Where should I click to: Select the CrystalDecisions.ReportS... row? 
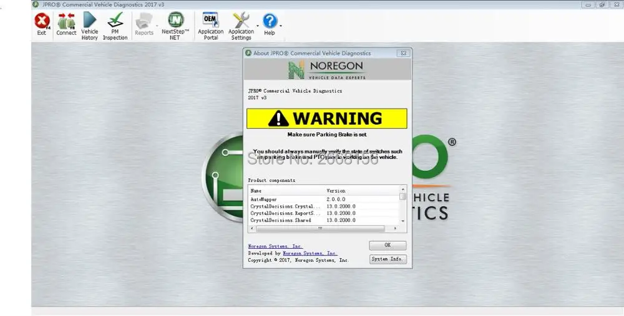[x=323, y=213]
